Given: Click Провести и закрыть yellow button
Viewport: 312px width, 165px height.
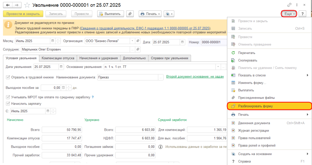Looking at the screenshot, I should tap(23, 14).
